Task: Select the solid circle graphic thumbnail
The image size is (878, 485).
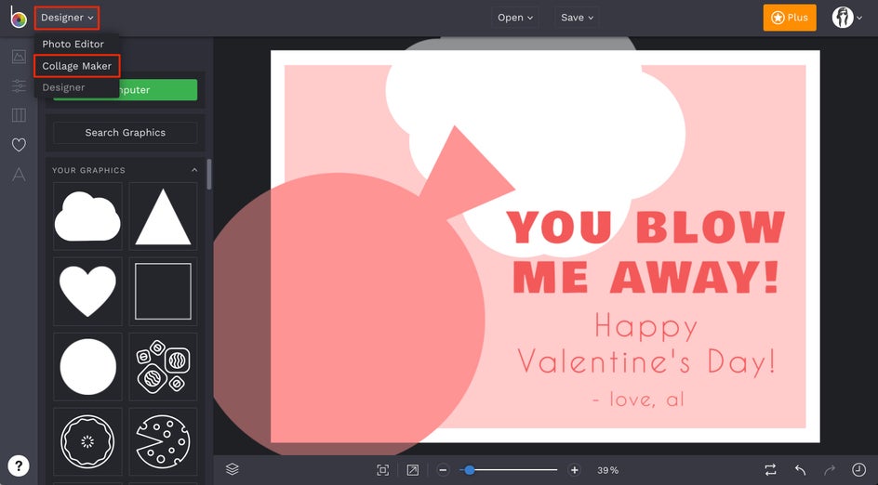Action: pyautogui.click(x=87, y=366)
